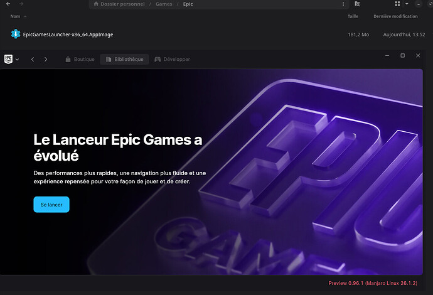Click the Développer gamepad icon

point(158,59)
